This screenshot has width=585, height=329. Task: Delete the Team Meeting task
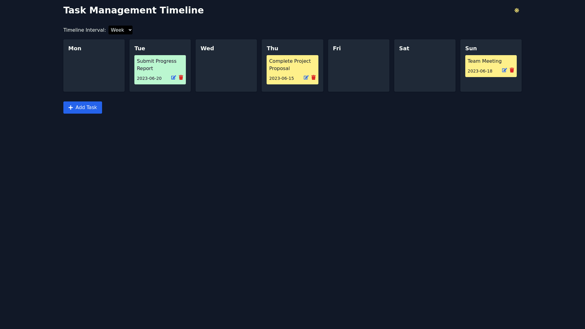tap(512, 70)
